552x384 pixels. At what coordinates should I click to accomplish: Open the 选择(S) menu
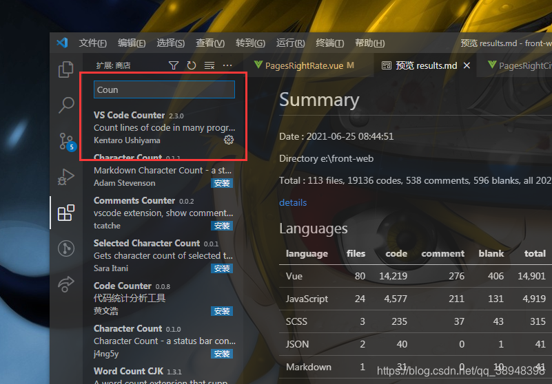pyautogui.click(x=171, y=43)
